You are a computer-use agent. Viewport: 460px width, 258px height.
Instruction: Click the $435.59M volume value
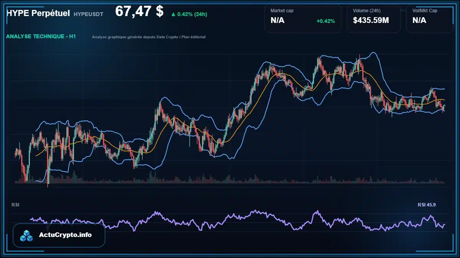click(371, 21)
